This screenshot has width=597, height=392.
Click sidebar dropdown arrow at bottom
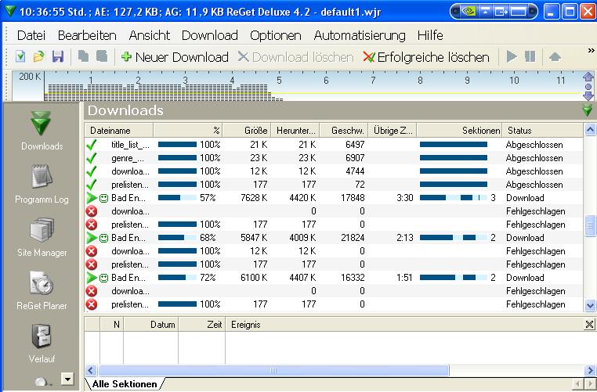tap(67, 379)
